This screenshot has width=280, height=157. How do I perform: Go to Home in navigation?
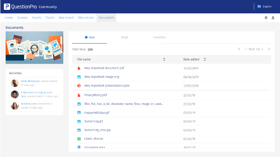tap(8, 18)
